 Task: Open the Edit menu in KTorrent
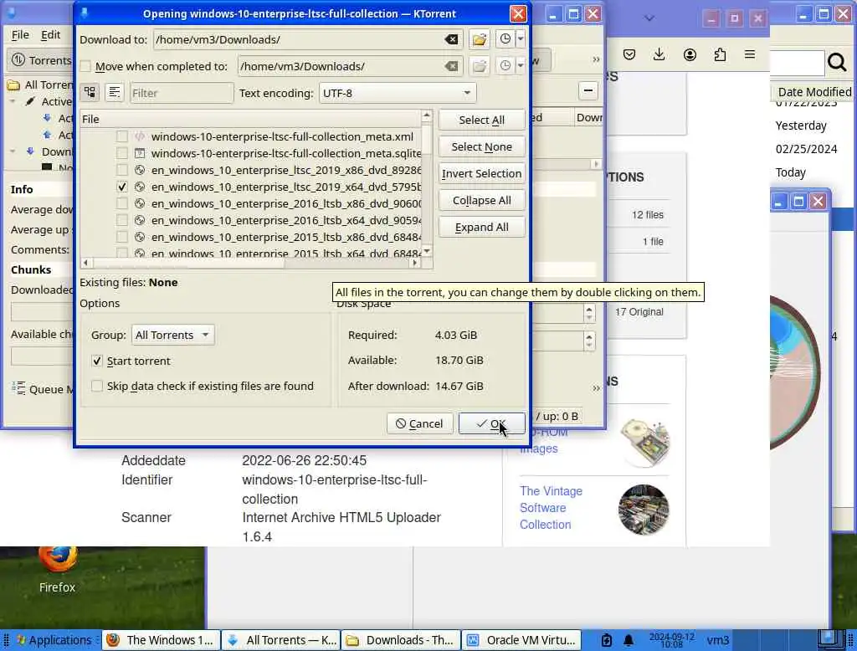pos(50,34)
